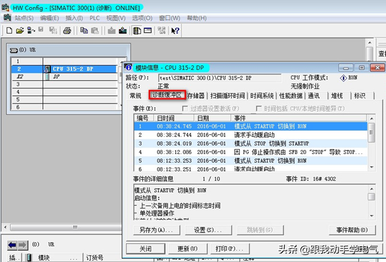Open the 窗口(W) menu
This screenshot has width=386, height=262.
point(170,18)
